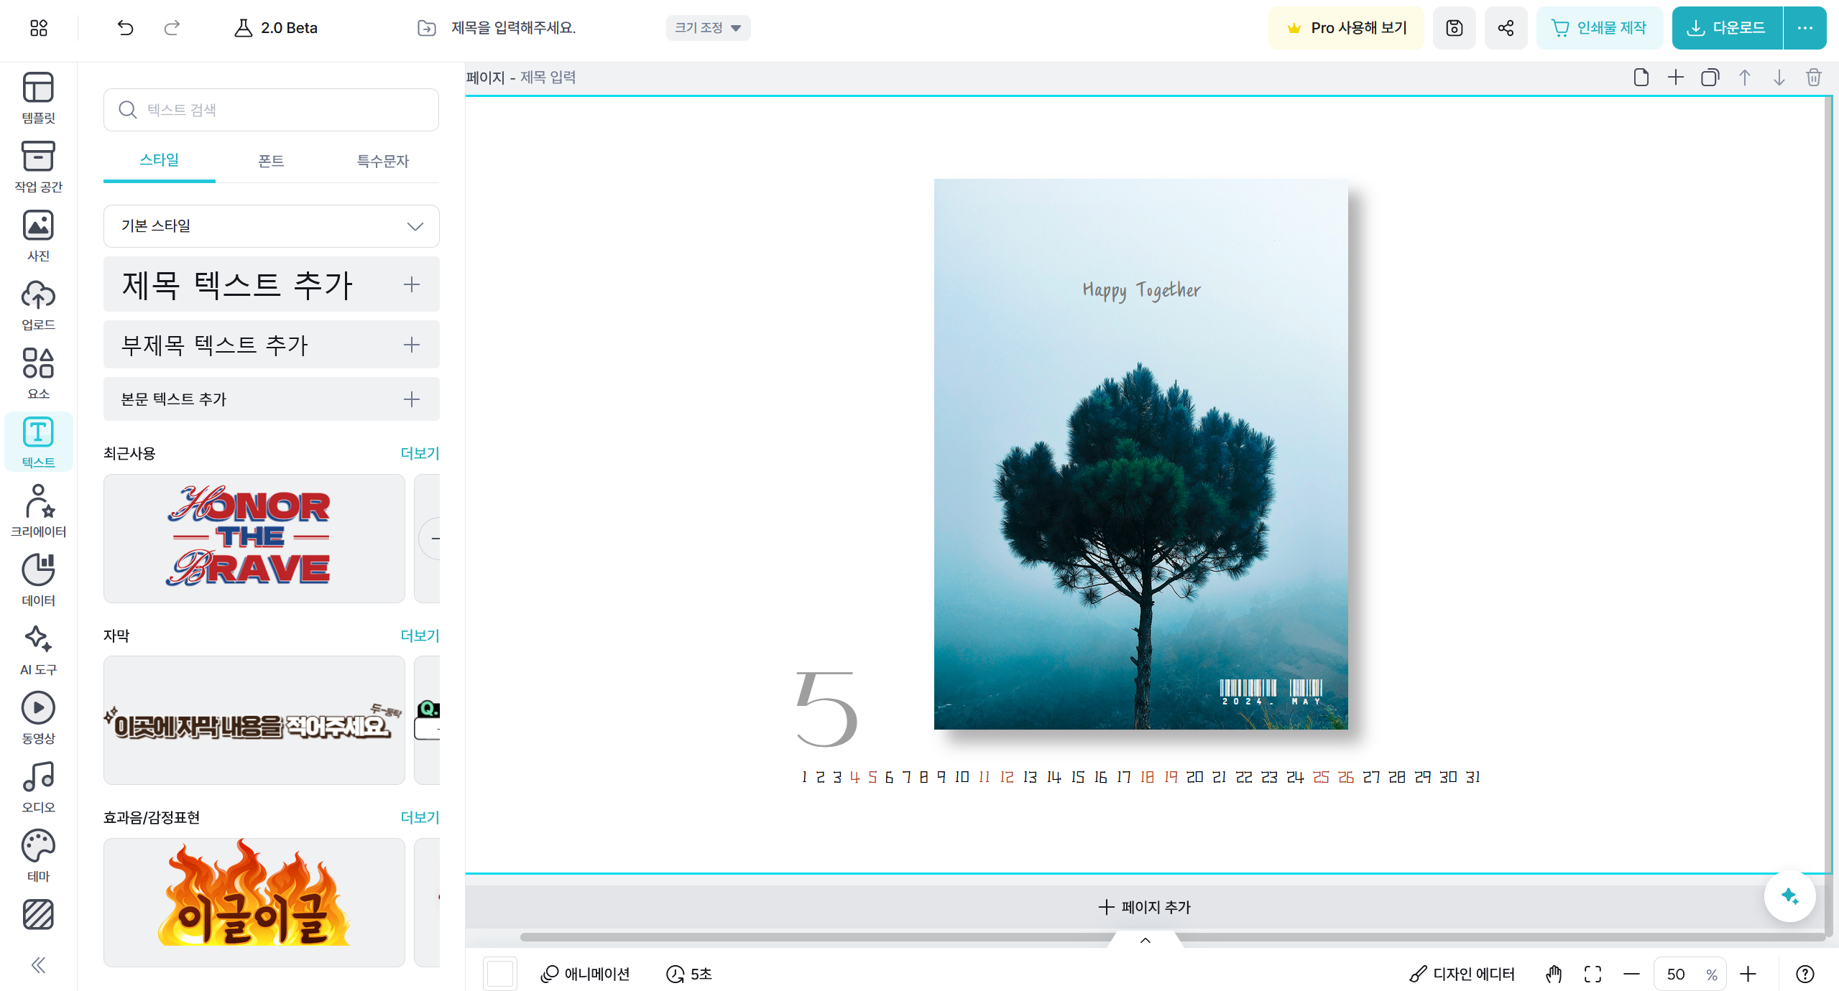Switch to the 특수문자 tab
The height and width of the screenshot is (991, 1839).
[382, 161]
